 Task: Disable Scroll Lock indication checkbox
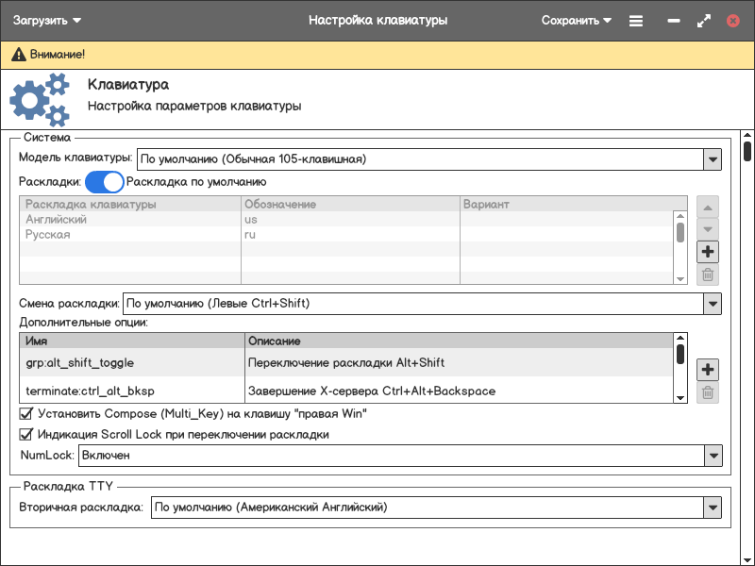coord(26,435)
